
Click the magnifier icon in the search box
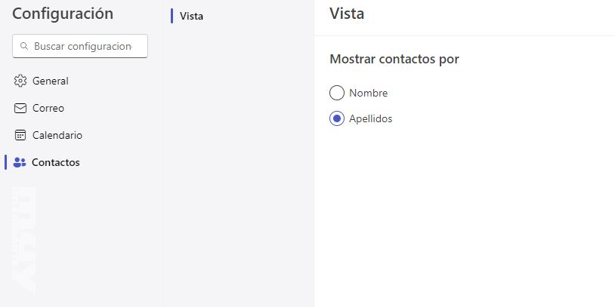tap(24, 46)
